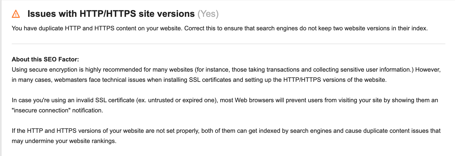Click the words '"insecure connection" notification'
Viewport: 455px width, 156px height.
click(x=57, y=110)
